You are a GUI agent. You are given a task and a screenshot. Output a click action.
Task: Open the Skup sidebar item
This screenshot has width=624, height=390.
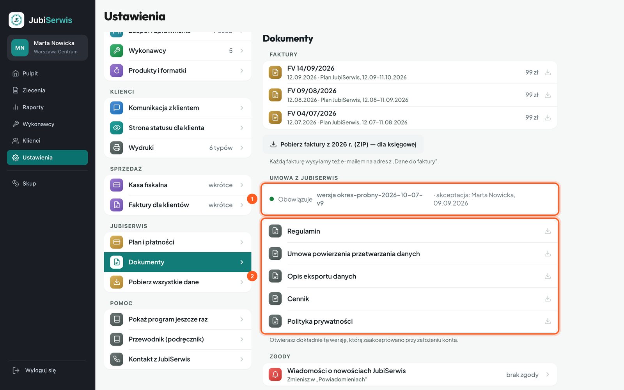tap(47, 184)
